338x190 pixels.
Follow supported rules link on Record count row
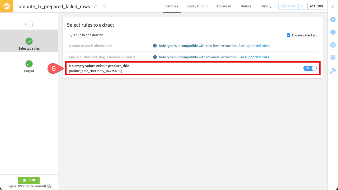[x=257, y=46]
